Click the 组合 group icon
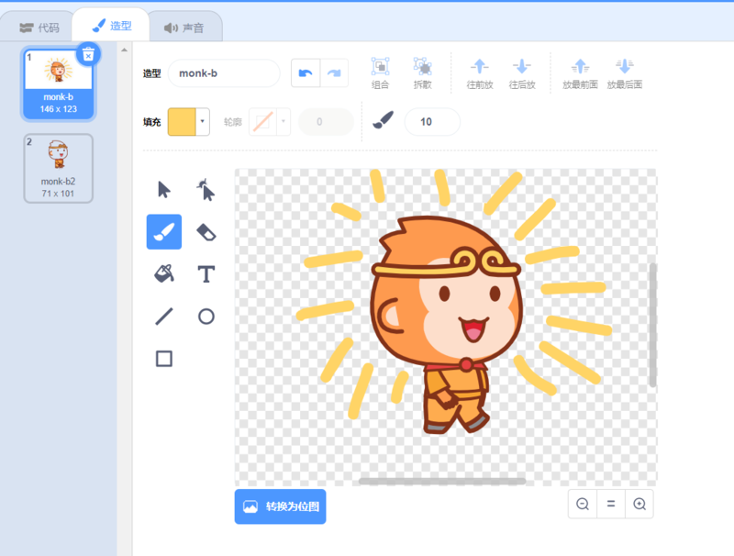 (380, 66)
